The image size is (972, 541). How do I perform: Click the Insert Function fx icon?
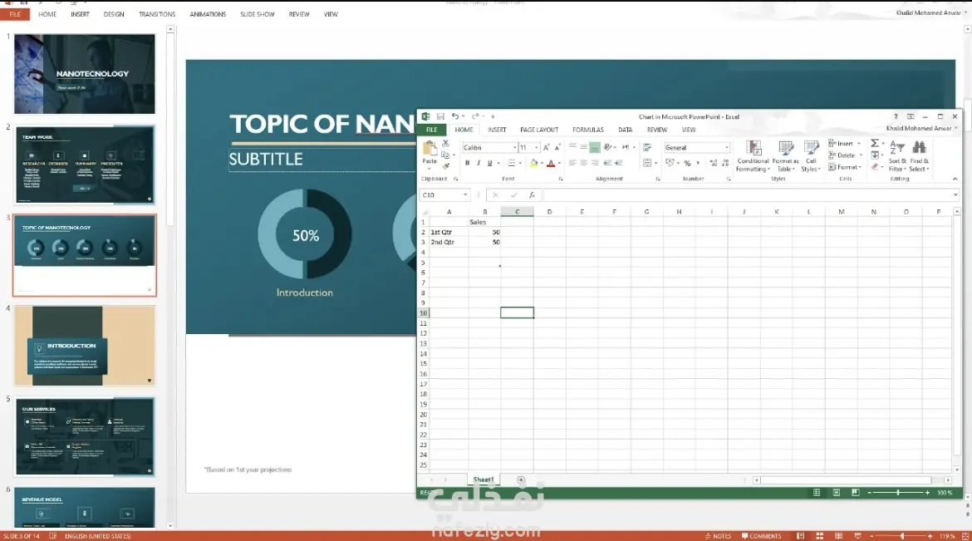pyautogui.click(x=532, y=194)
